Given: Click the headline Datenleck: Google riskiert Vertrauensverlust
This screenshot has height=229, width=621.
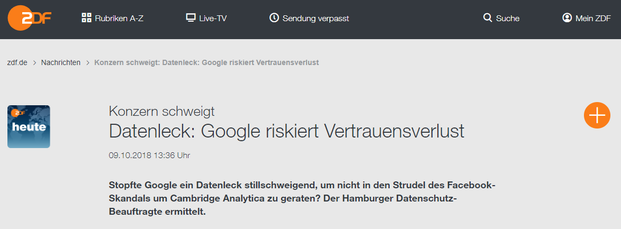Looking at the screenshot, I should coord(286,131).
